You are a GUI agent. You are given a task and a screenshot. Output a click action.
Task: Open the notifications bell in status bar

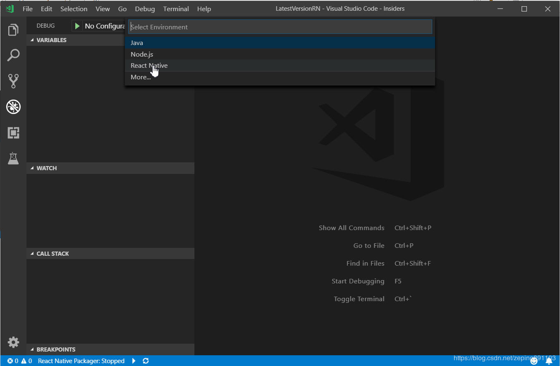[x=549, y=361]
